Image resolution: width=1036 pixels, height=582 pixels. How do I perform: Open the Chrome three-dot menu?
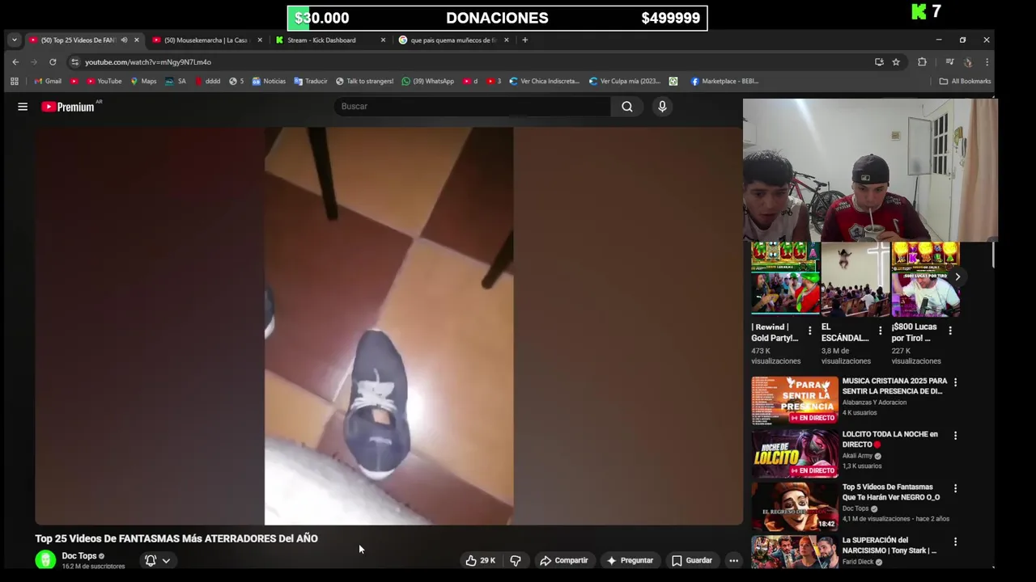click(987, 62)
